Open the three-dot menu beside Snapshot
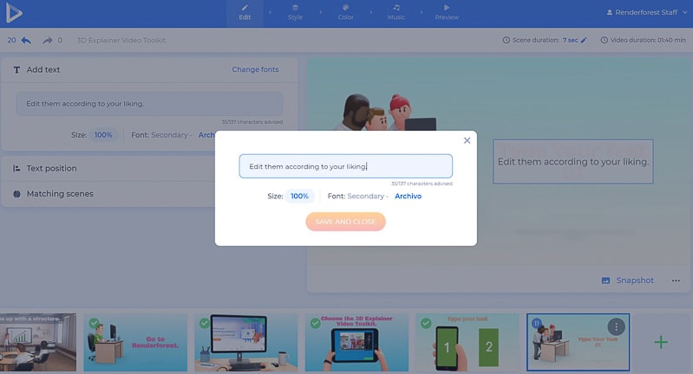 pos(676,280)
